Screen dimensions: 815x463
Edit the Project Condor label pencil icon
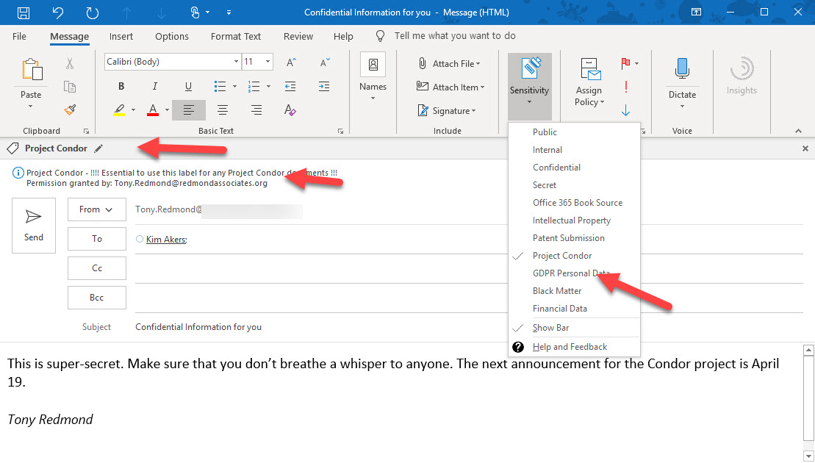(99, 148)
